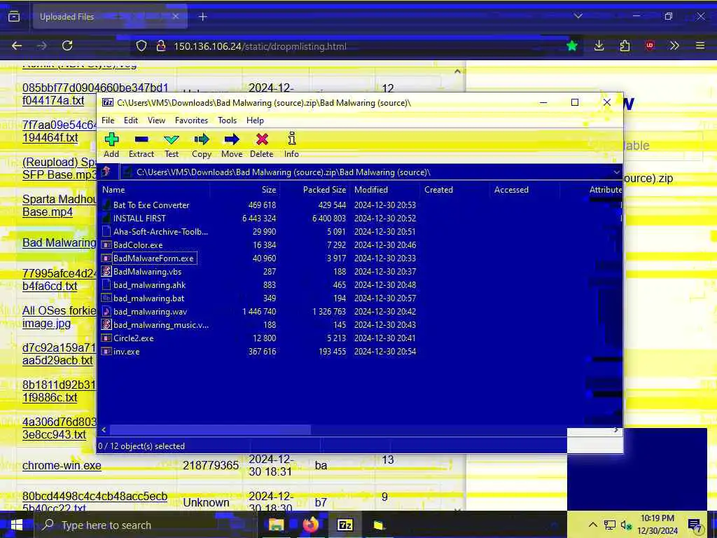The height and width of the screenshot is (538, 717).
Task: Go back in Firefox history
Action: (x=17, y=46)
